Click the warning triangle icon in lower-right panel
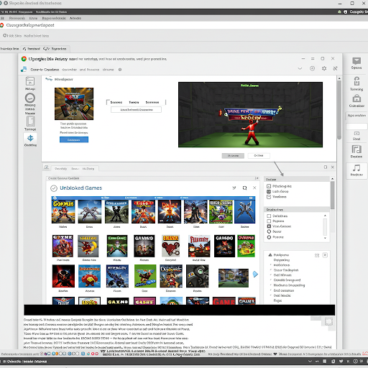Screen dimensions: 368x368 270,255
